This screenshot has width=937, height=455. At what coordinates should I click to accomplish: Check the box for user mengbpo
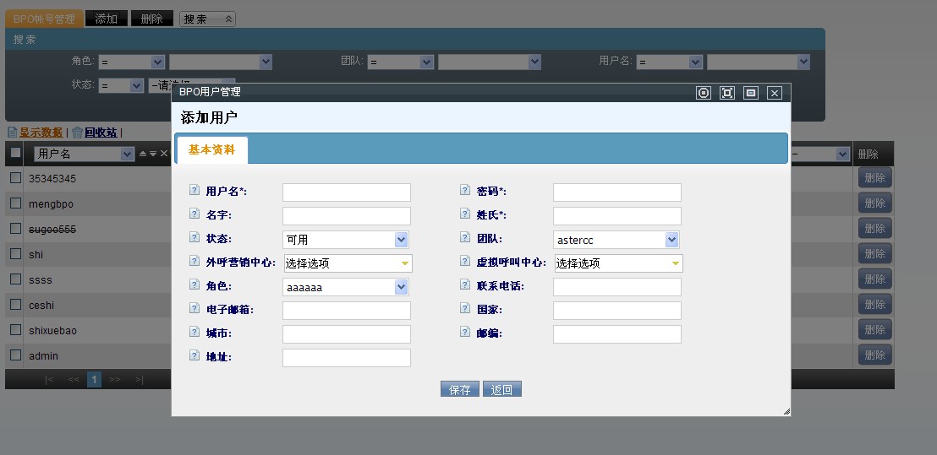(15, 203)
